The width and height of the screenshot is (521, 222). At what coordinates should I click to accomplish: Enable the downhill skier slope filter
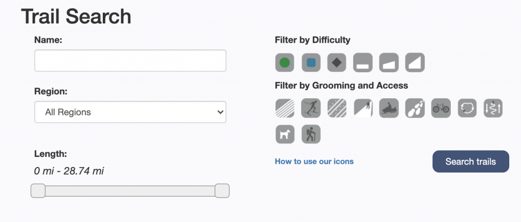pos(363,108)
